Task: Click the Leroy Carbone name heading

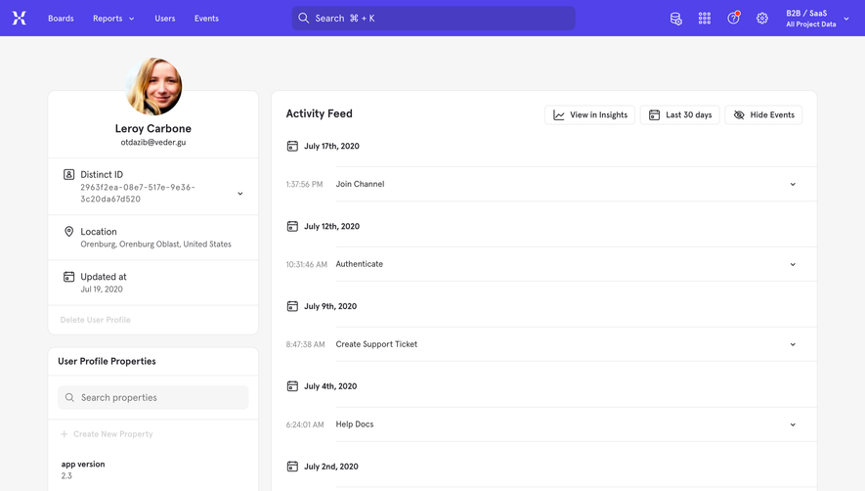Action: click(x=153, y=129)
